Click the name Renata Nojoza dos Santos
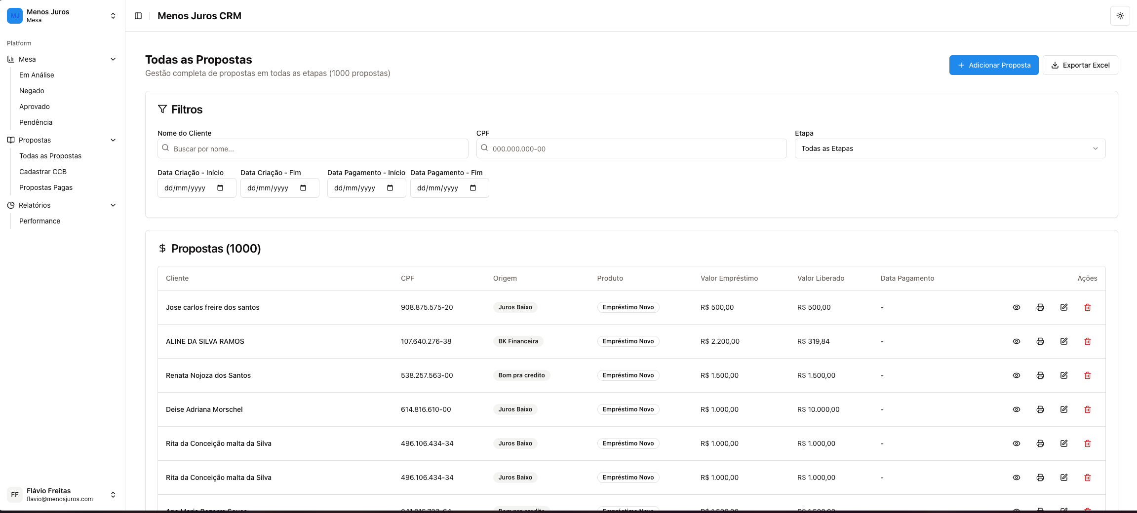Viewport: 1137px width, 513px height. click(208, 375)
